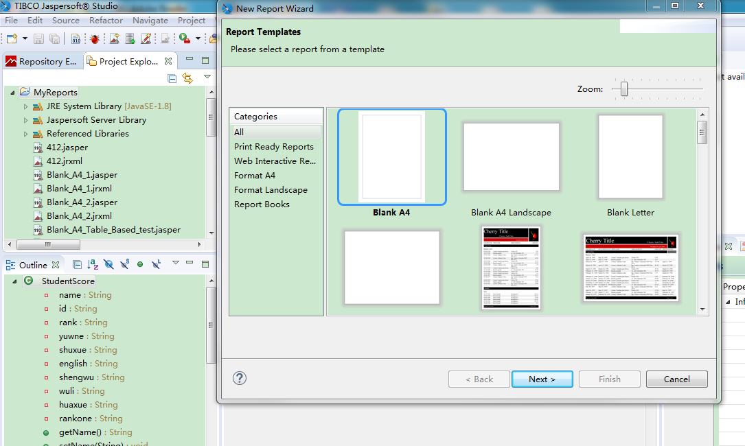Click the Save toolbar icon
This screenshot has height=446, width=745.
click(x=38, y=39)
